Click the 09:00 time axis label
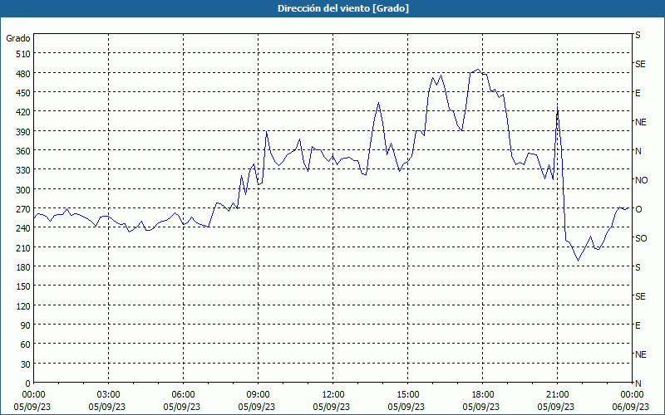 [x=258, y=395]
